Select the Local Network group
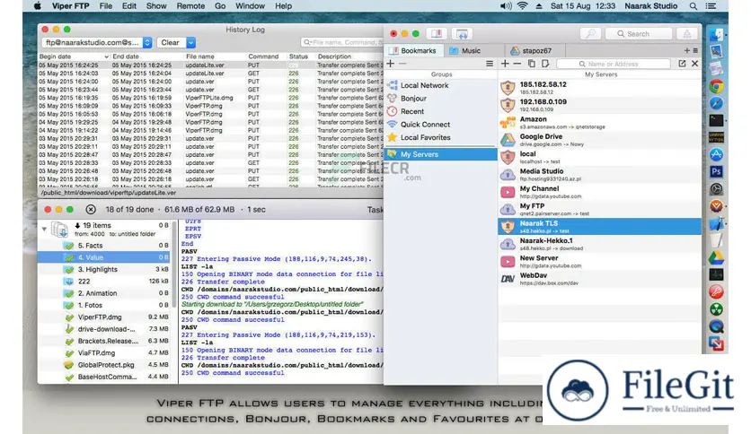Viewport: 751px width, 434px height. point(441,85)
